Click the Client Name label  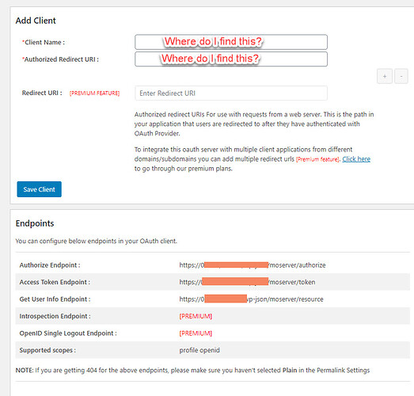pos(44,42)
